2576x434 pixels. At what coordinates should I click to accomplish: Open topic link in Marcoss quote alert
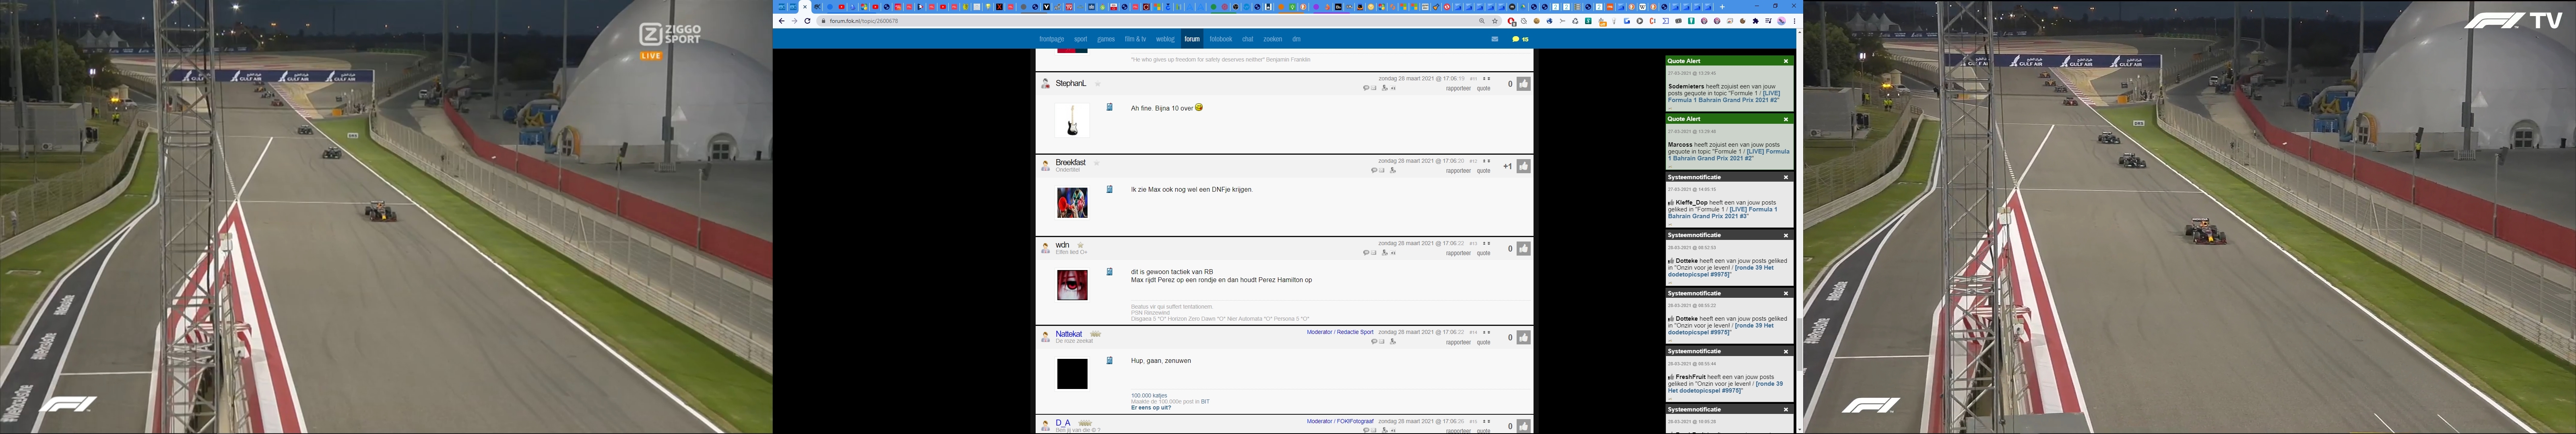coord(1729,155)
